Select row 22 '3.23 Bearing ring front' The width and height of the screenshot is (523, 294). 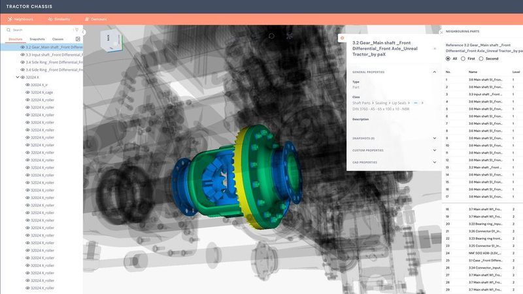(x=482, y=238)
